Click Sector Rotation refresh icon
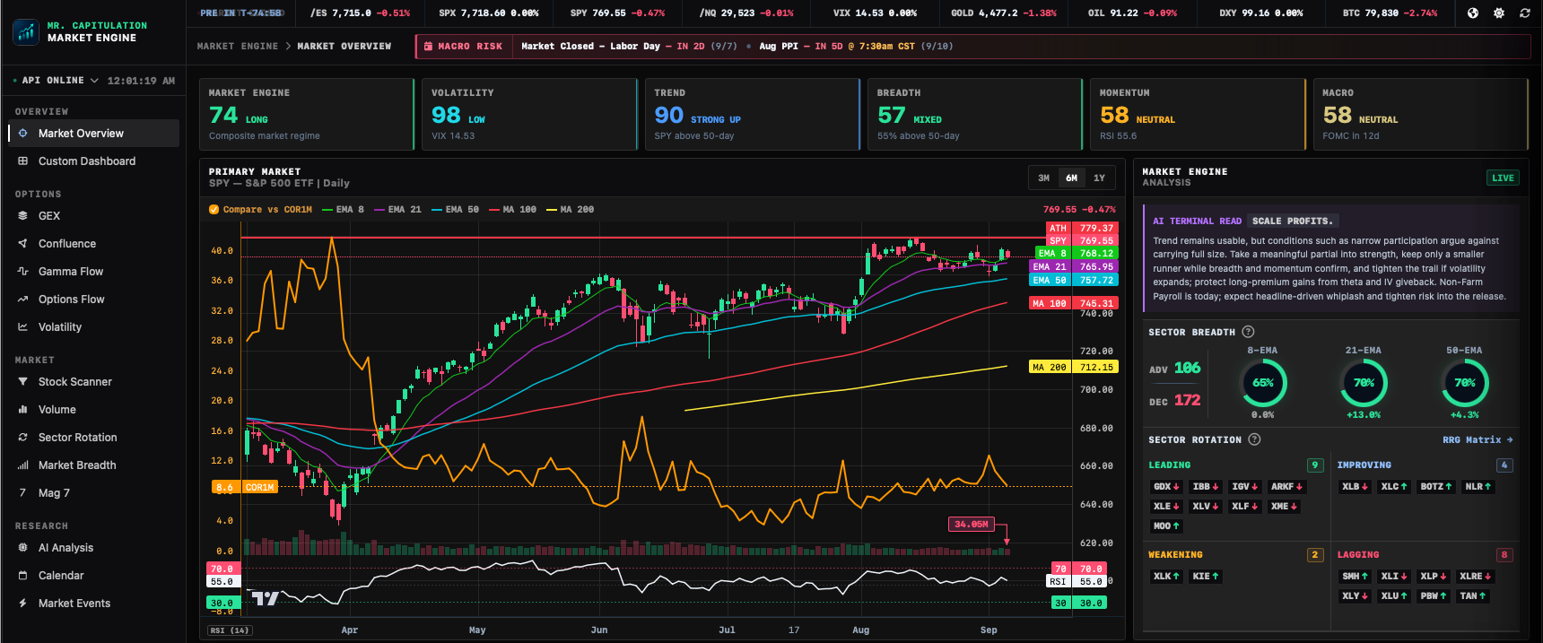Viewport: 1543px width, 643px height. click(22, 437)
